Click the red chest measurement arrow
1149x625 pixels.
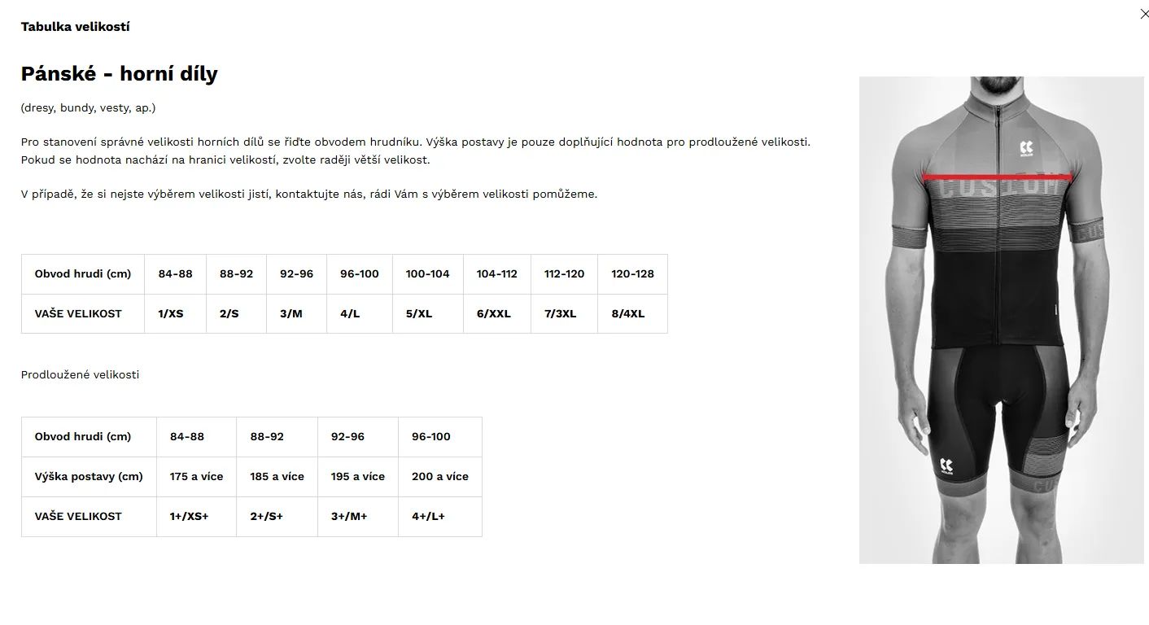(x=998, y=177)
